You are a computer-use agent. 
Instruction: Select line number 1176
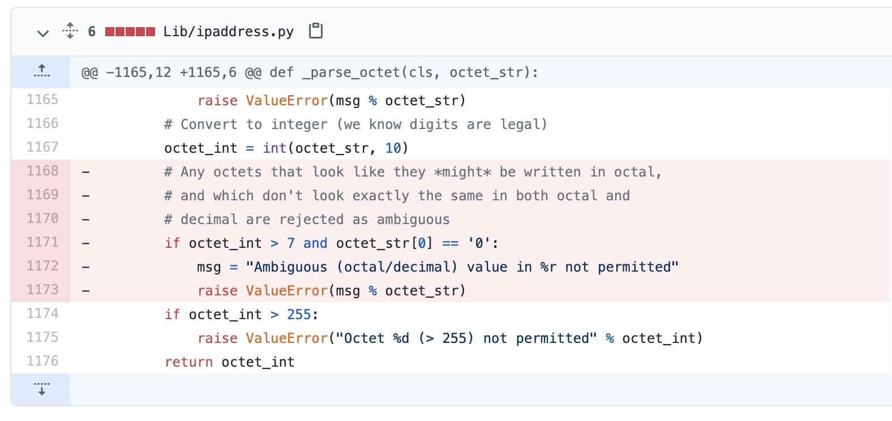42,361
